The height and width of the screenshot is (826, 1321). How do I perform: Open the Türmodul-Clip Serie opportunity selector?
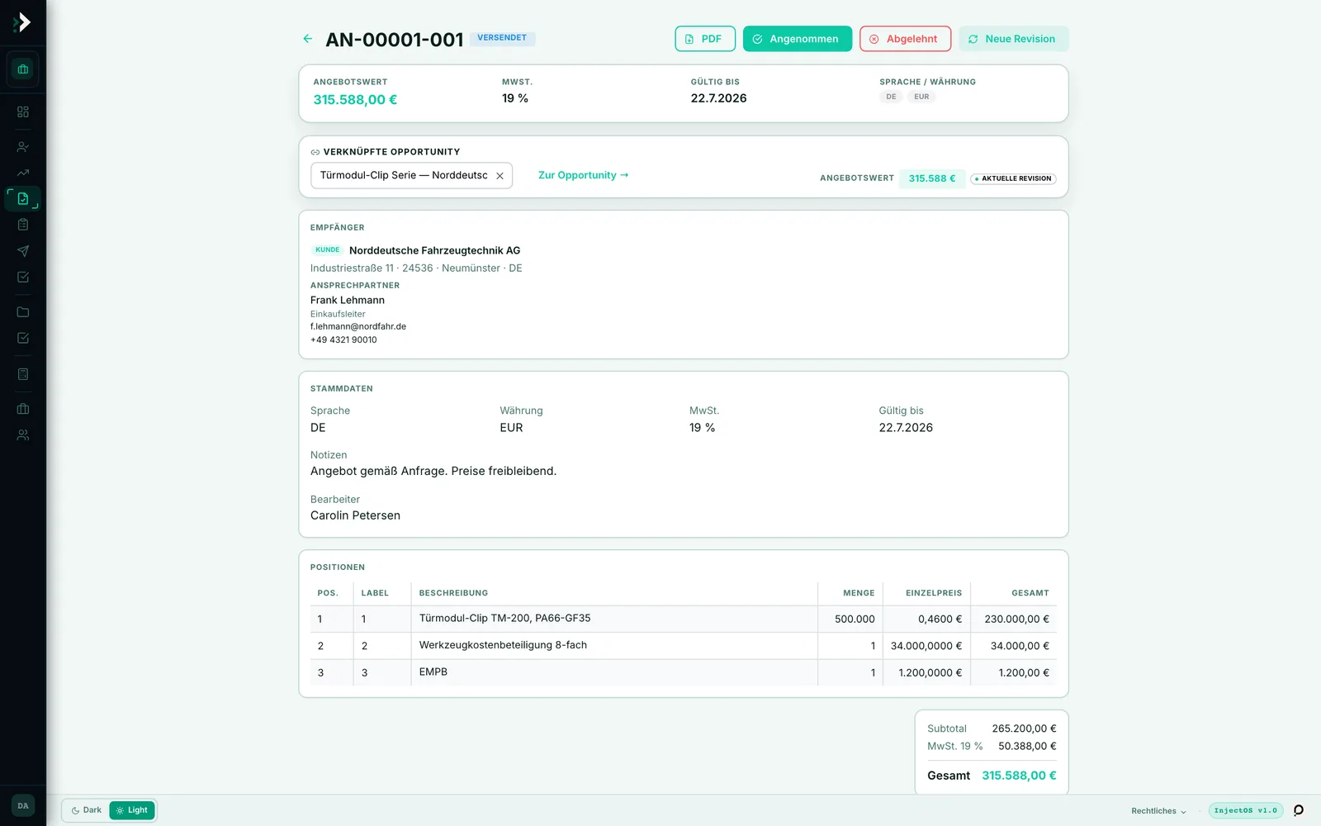tap(411, 175)
